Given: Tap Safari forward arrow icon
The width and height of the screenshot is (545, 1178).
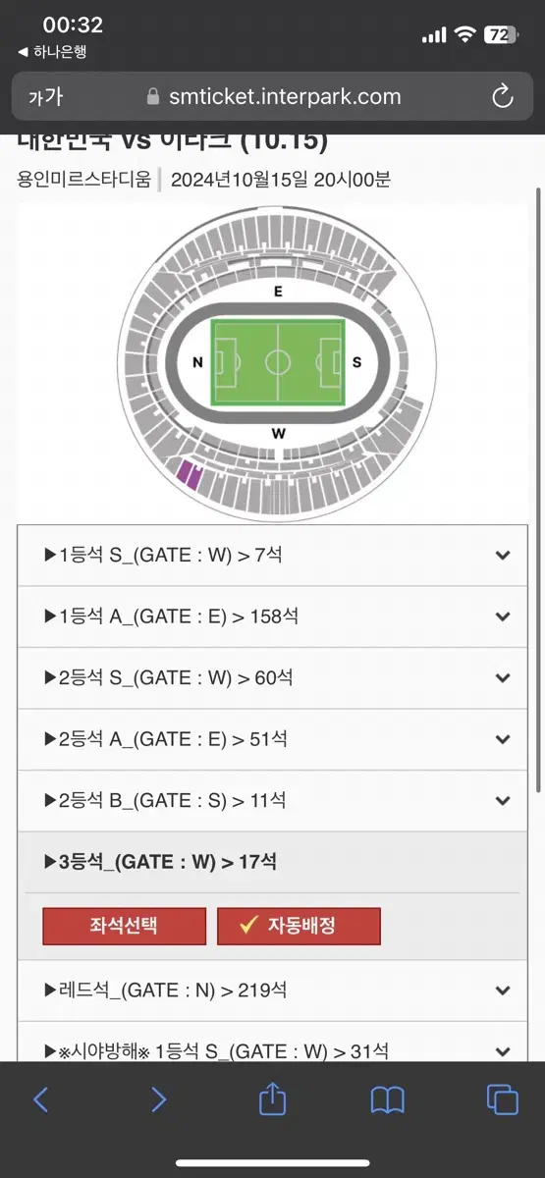Looking at the screenshot, I should 158,1099.
